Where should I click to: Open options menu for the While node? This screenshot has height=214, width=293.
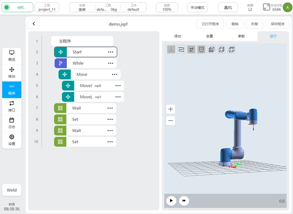110,63
